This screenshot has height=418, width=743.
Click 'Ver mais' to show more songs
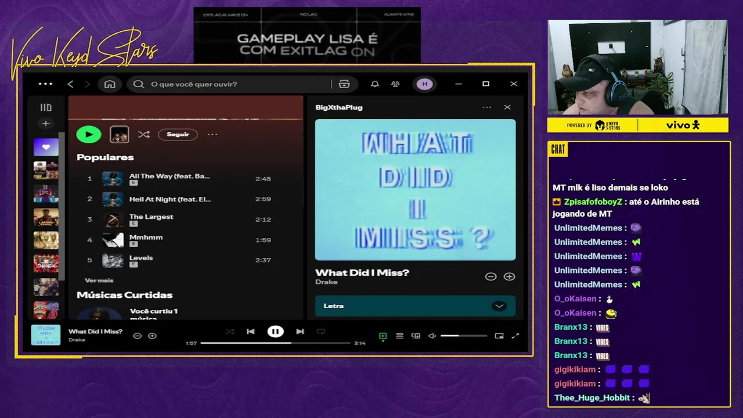click(x=99, y=280)
